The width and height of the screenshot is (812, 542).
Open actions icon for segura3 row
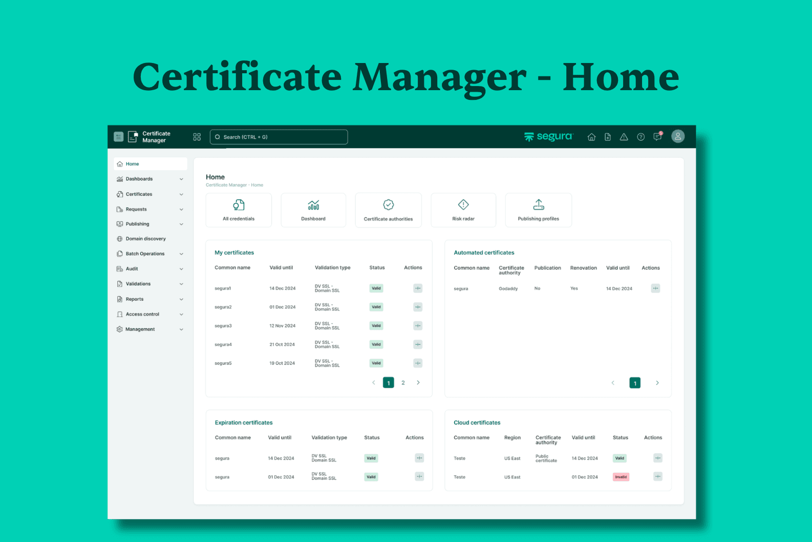(418, 326)
